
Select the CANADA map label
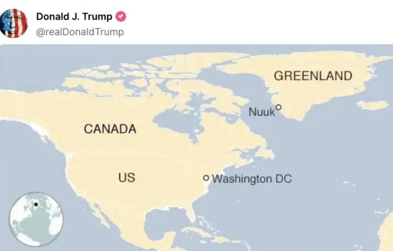coord(110,129)
